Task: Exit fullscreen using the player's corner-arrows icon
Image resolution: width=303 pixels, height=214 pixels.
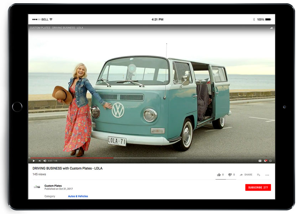Action: click(x=271, y=161)
